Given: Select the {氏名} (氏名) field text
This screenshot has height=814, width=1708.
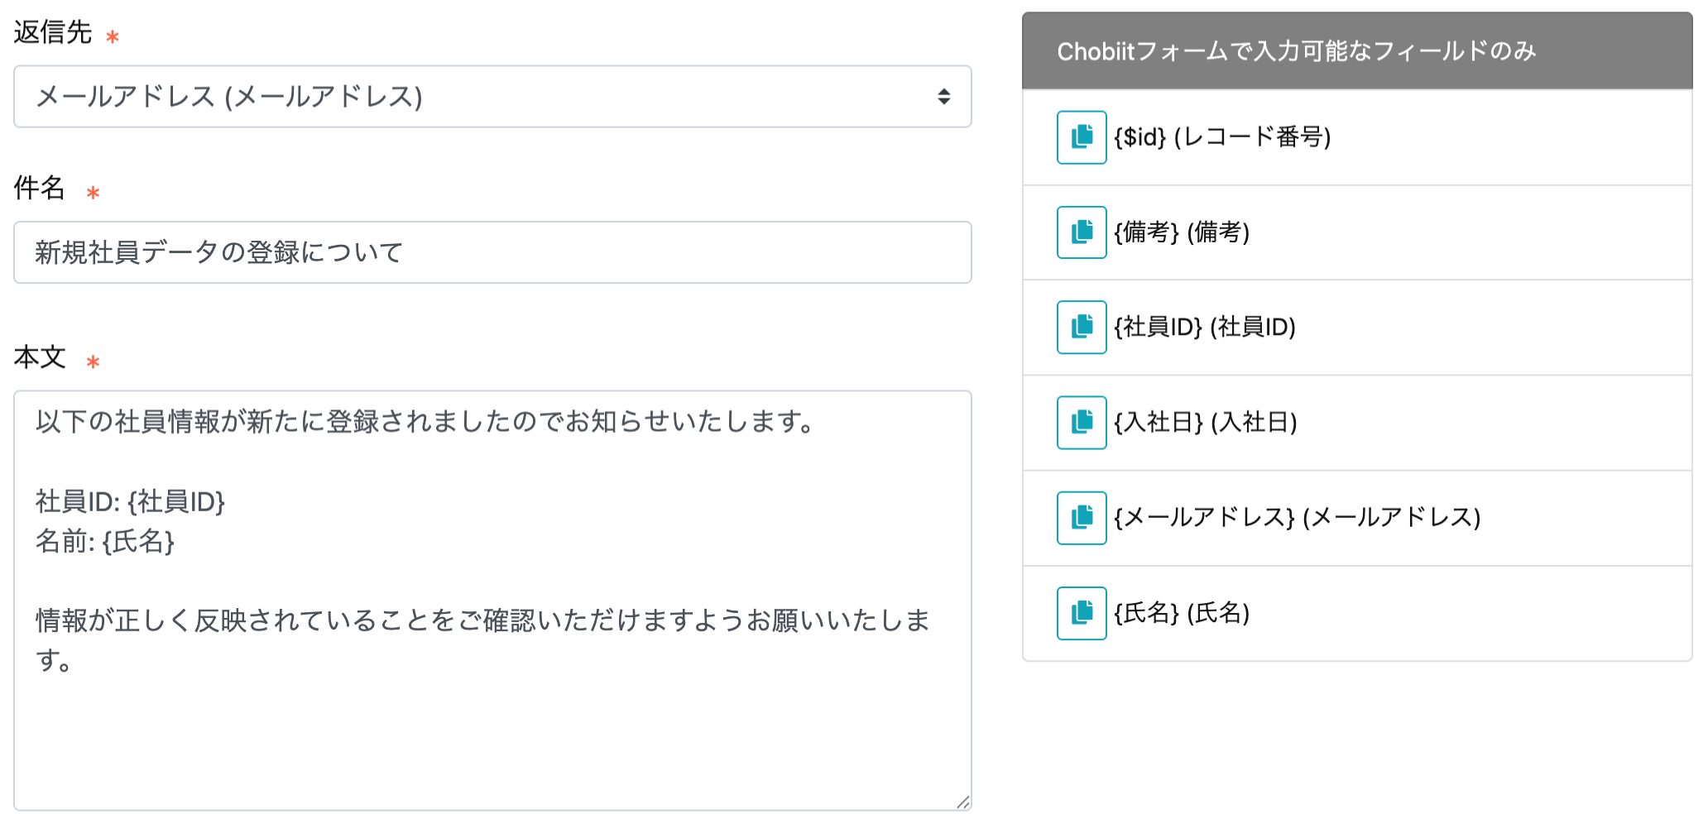Looking at the screenshot, I should [x=1182, y=613].
